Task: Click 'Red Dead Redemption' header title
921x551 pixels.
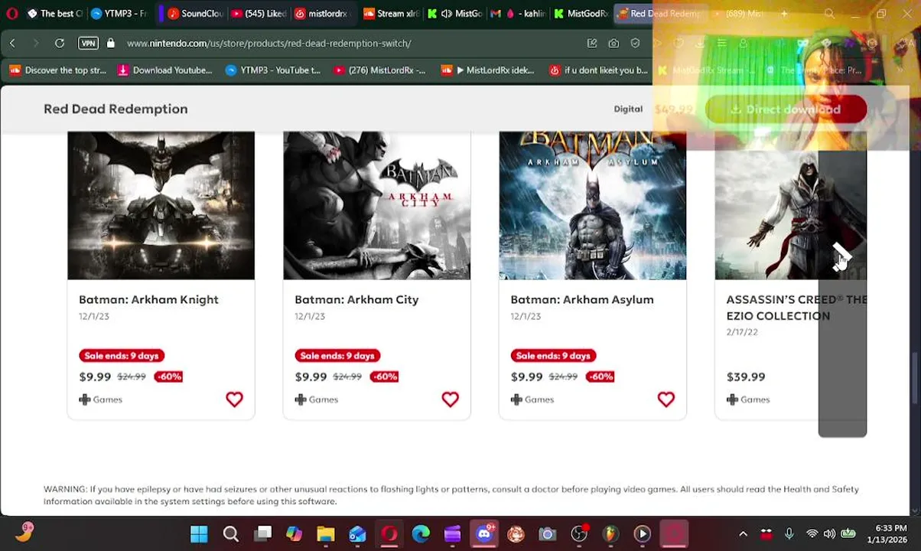Action: pos(116,109)
